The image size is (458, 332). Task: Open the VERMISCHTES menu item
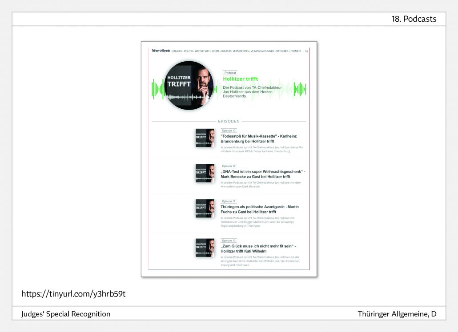coord(241,51)
